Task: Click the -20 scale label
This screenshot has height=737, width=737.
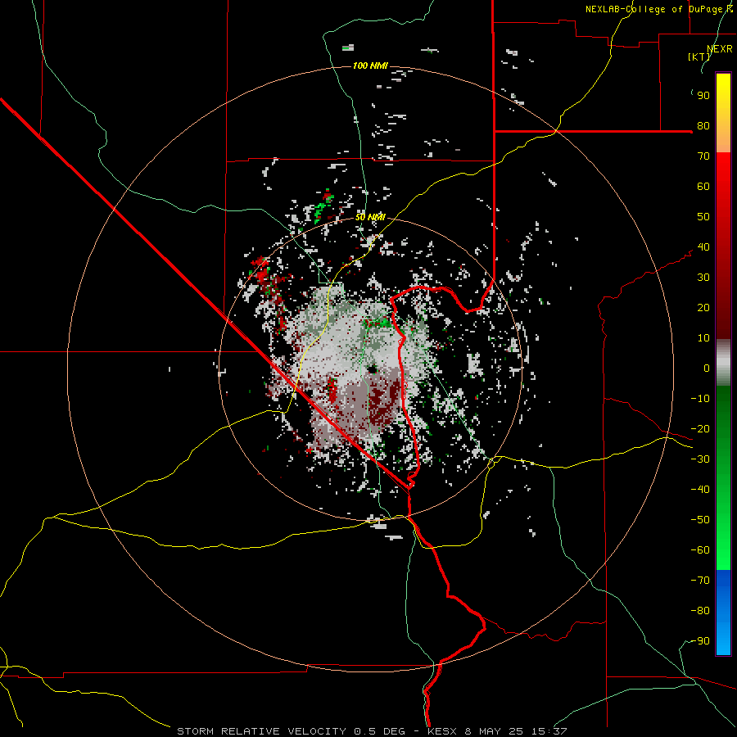Action: click(700, 428)
